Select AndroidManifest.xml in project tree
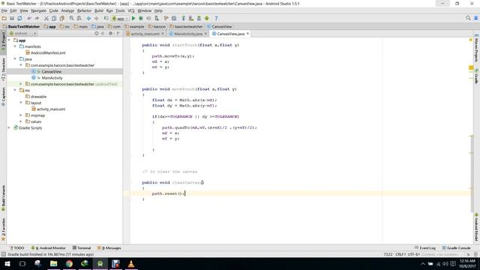 48,52
